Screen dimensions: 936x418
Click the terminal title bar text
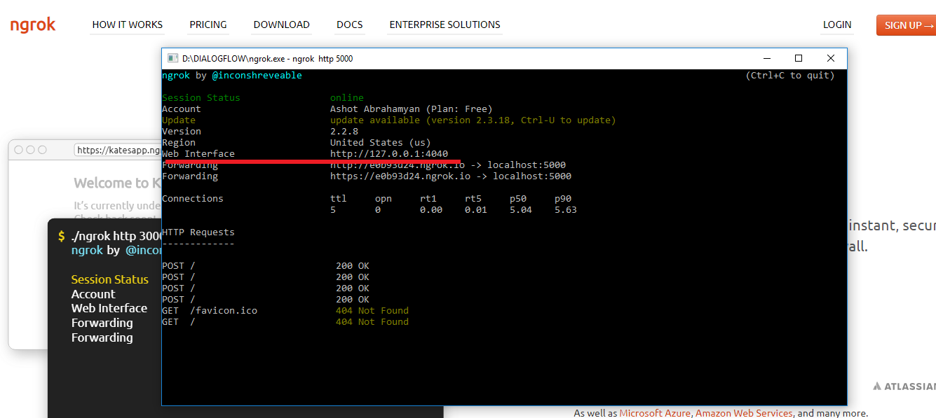(x=267, y=59)
